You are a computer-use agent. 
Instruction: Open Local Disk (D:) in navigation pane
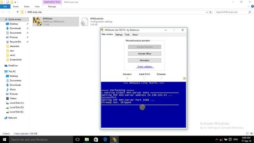pos(17,107)
